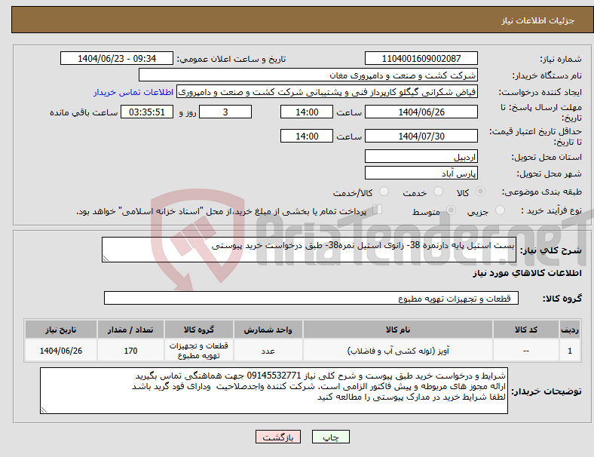The image size is (594, 457).
Task: Click the توضیحات خریدار text area
Action: [x=274, y=391]
